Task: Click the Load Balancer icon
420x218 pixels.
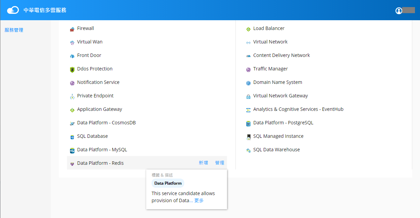Action: 248,29
